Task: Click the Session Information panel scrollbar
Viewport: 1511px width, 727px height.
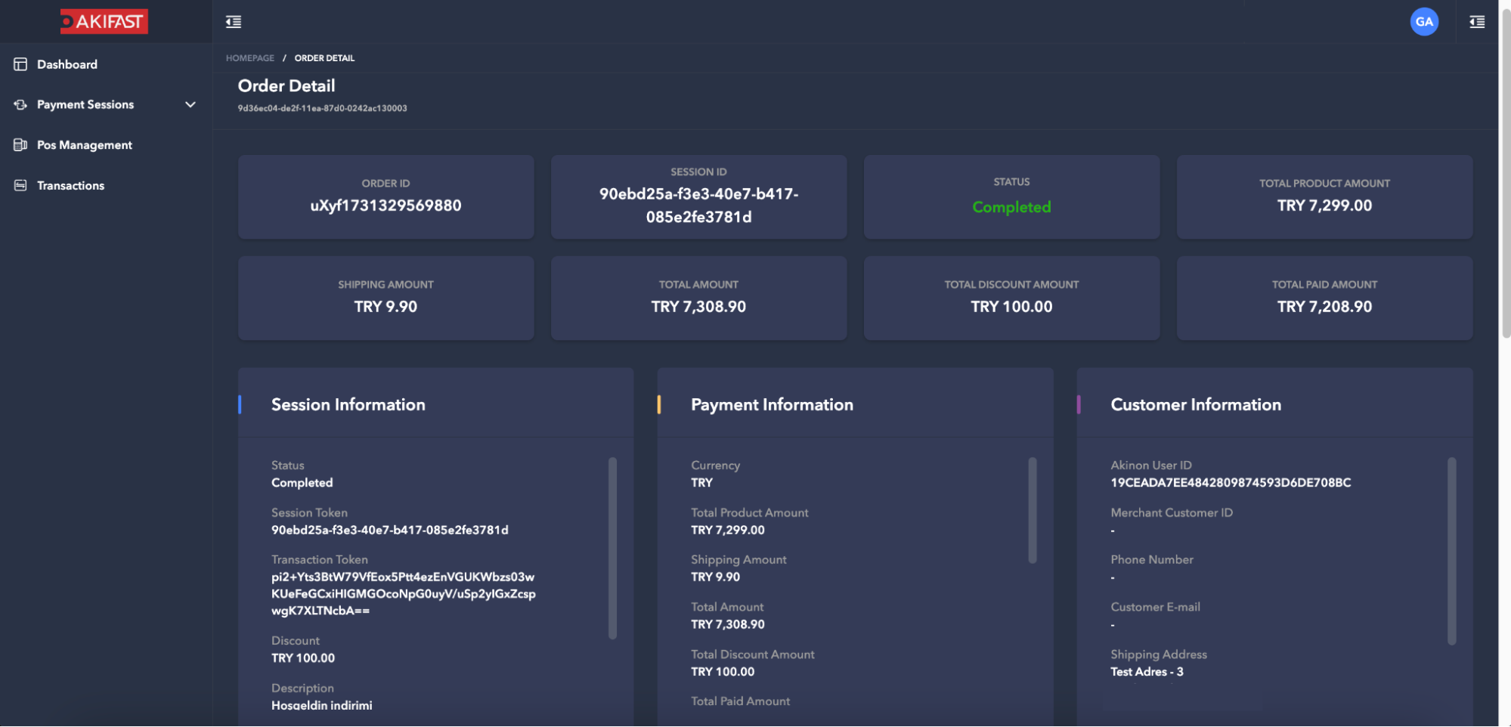Action: pos(612,548)
